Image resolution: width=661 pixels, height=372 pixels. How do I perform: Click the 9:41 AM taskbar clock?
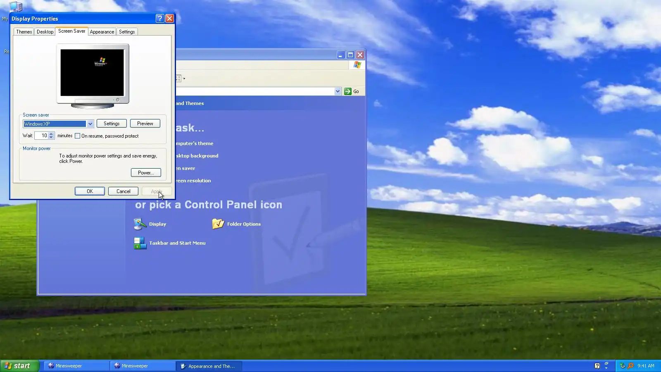click(646, 366)
